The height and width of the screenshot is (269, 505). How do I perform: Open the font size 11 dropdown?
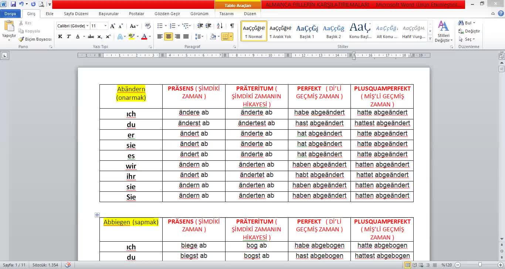point(105,26)
